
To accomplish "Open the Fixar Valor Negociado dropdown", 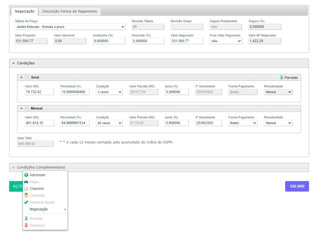I will [226, 41].
